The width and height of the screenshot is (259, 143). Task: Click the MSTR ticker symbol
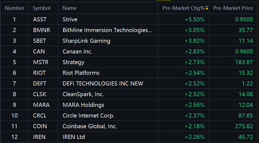click(41, 62)
